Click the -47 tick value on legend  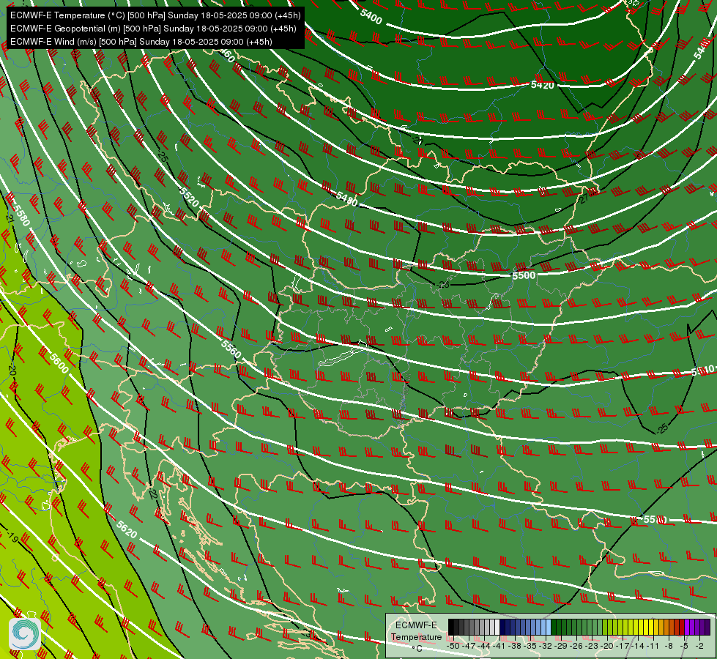468,646
